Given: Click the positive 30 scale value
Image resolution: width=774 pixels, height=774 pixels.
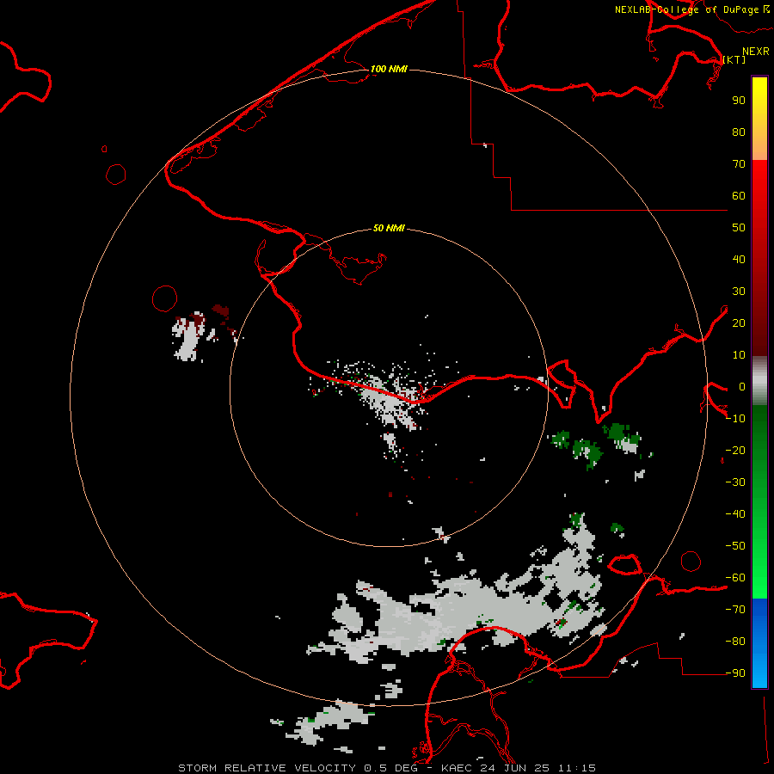Looking at the screenshot, I should click(739, 292).
